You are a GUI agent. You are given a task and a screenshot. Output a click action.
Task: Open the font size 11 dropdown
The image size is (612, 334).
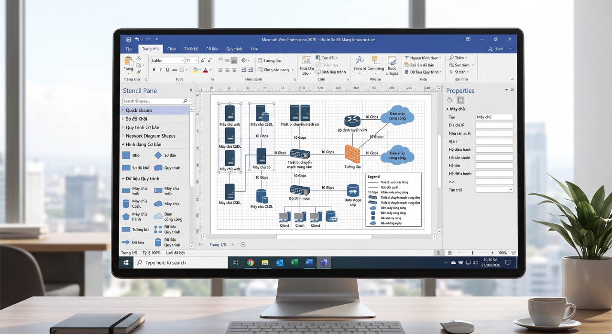[x=197, y=61]
